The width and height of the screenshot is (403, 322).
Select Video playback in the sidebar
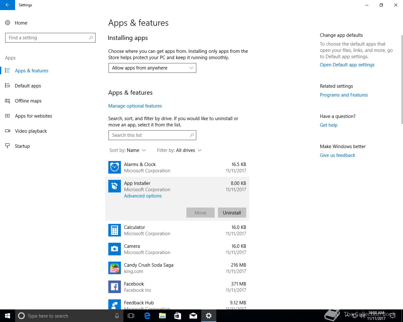point(31,131)
